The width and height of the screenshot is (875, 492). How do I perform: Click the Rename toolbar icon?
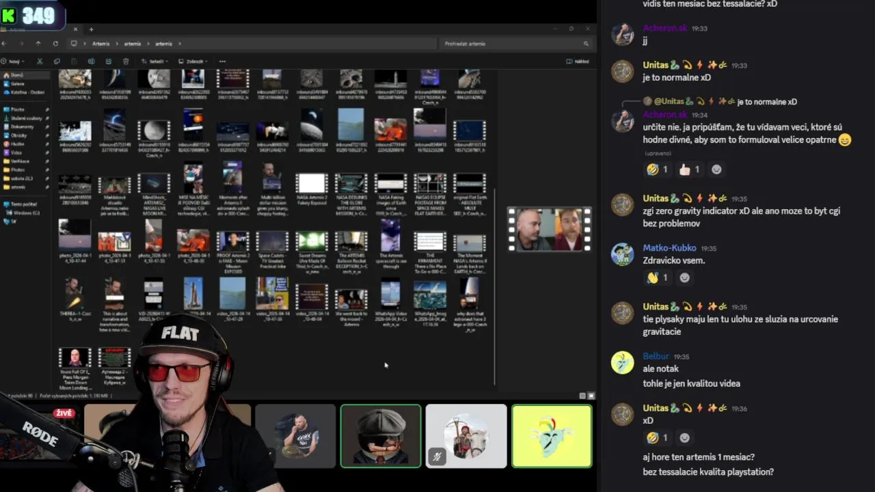coord(91,61)
